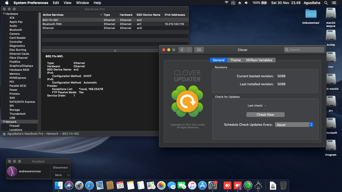Viewport: 342px width, 192px height.
Task: Open Reminders app in the Dock
Action: click(x=141, y=185)
